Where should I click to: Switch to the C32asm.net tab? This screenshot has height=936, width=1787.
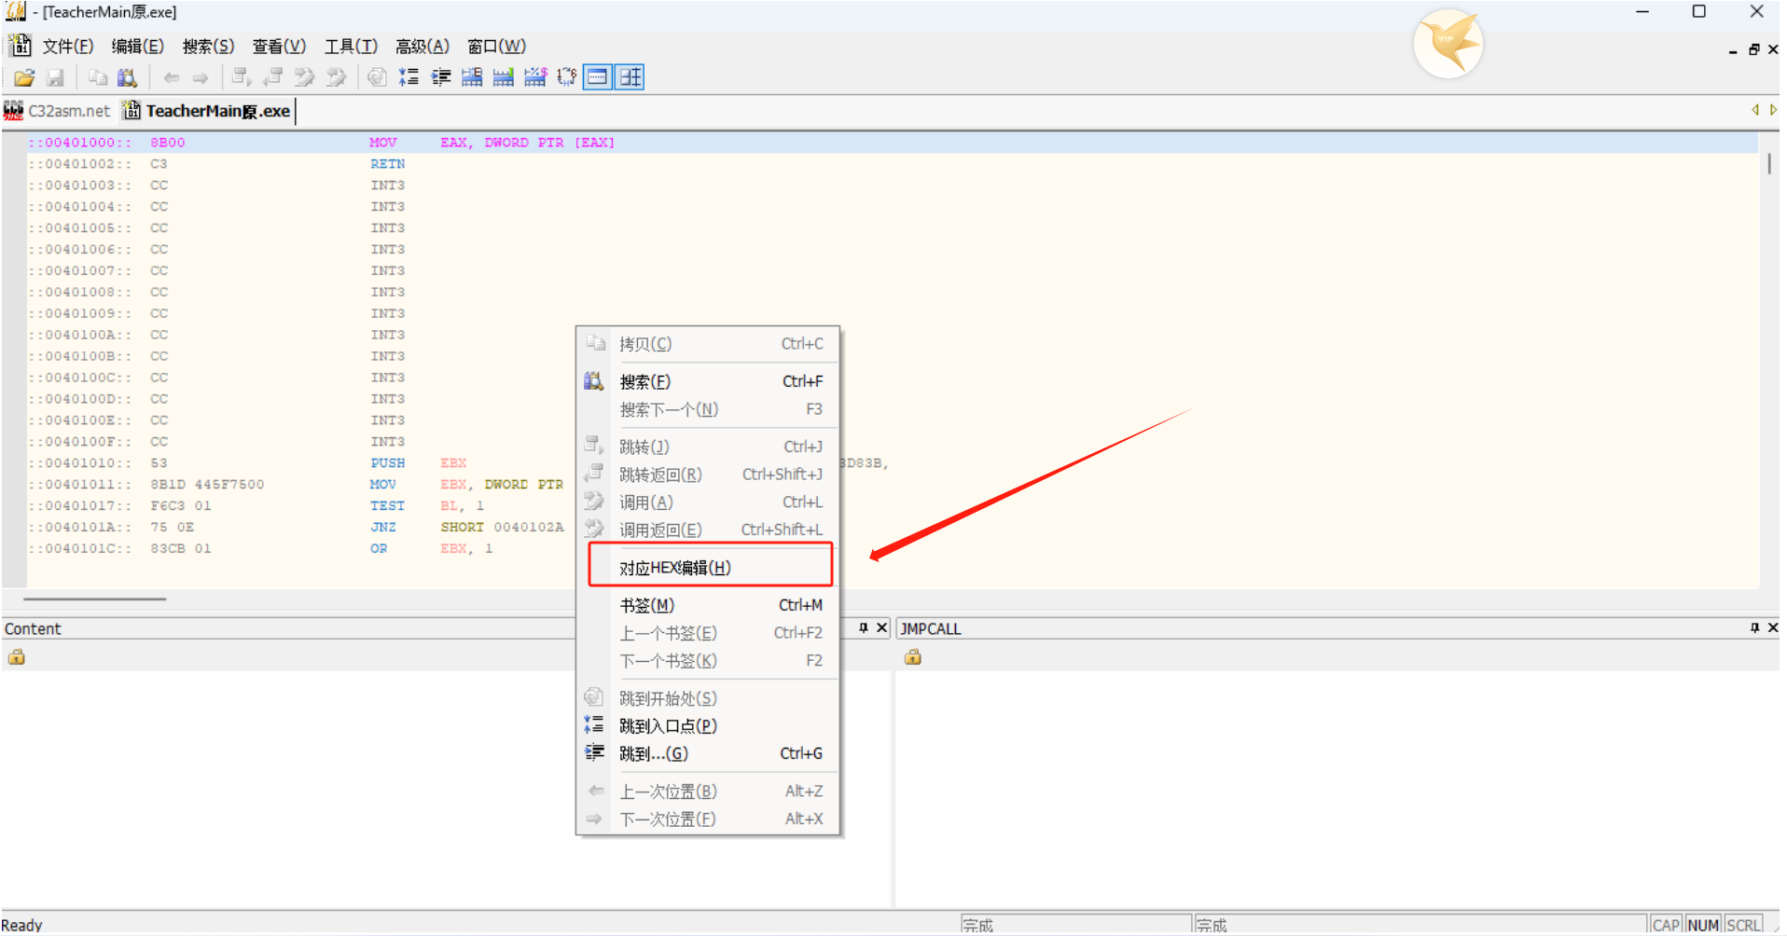58,111
